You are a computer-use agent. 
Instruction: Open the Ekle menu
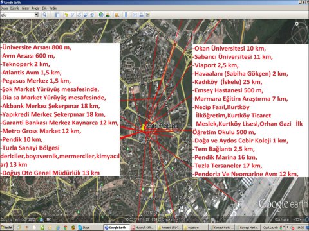pos(44,8)
